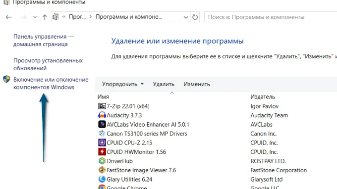This screenshot has width=337, height=189.
Task: Open 'Включение или отключение компонентов Windows'
Action: tap(51, 83)
